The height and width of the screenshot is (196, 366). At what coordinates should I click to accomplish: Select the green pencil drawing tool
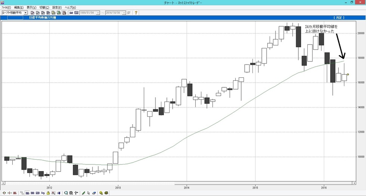click(x=83, y=193)
